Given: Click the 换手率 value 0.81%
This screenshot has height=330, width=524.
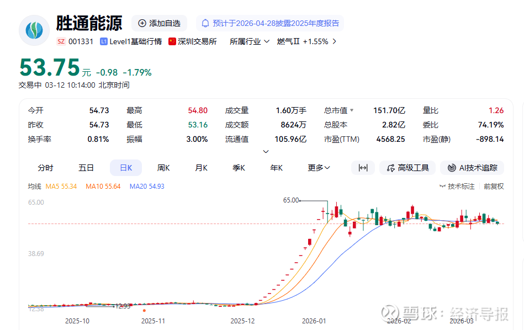Looking at the screenshot, I should point(98,139).
